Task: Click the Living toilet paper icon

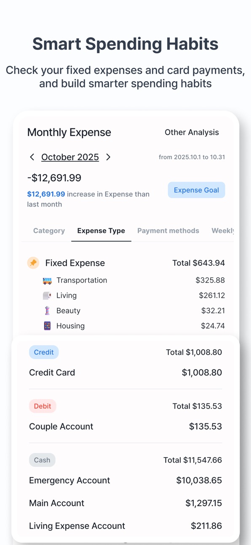Action: (47, 296)
